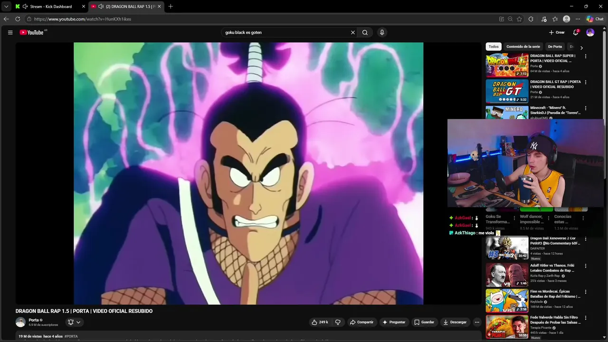This screenshot has height=342, width=608.
Task: Click the browser address bar URL
Action: [x=83, y=19]
